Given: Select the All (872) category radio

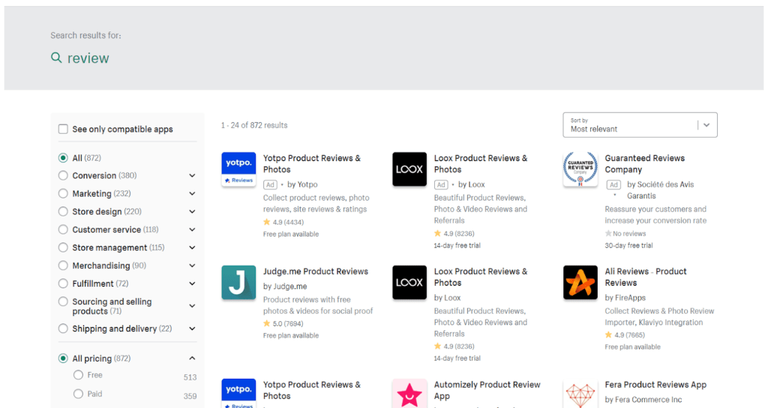Looking at the screenshot, I should tap(63, 158).
